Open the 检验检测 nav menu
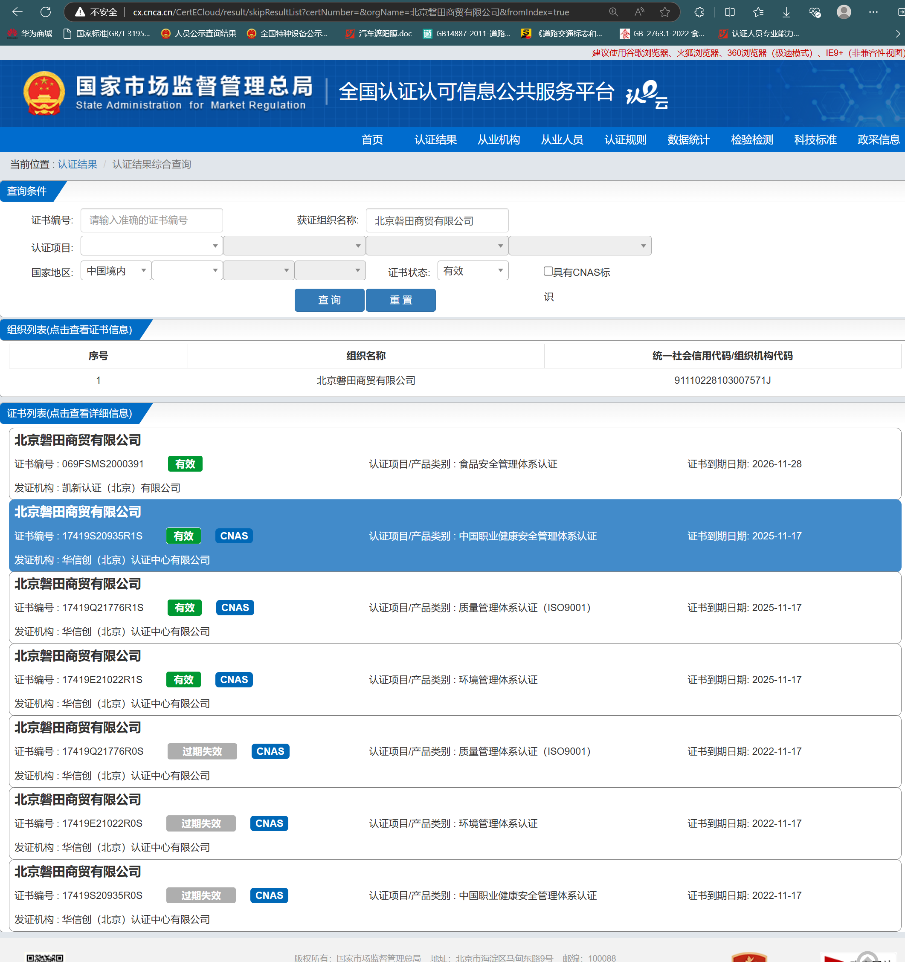905x962 pixels. point(751,140)
